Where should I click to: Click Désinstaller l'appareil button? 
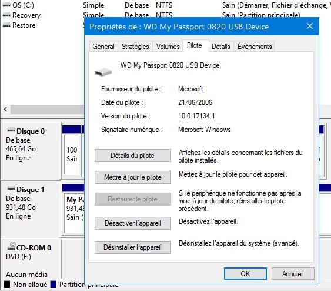tap(132, 247)
